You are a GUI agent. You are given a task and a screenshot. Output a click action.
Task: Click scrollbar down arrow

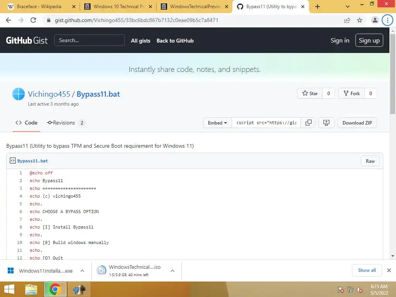pyautogui.click(x=393, y=256)
